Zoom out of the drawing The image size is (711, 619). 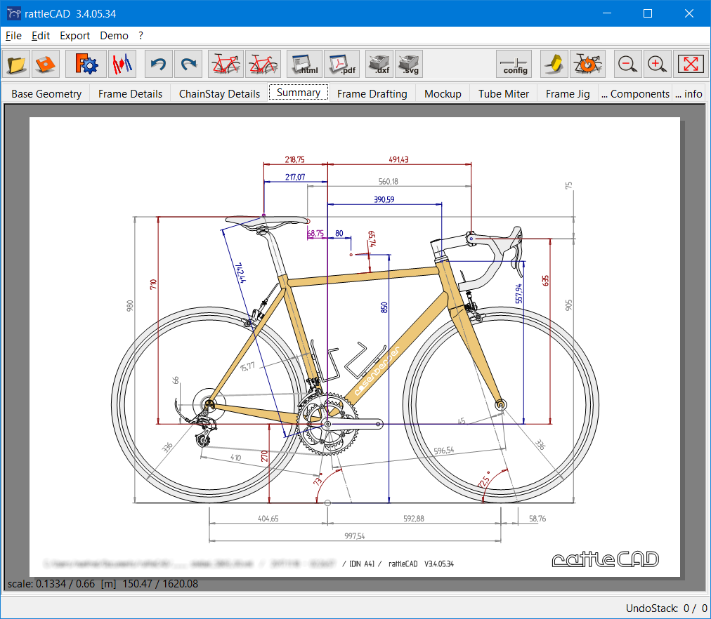(627, 64)
